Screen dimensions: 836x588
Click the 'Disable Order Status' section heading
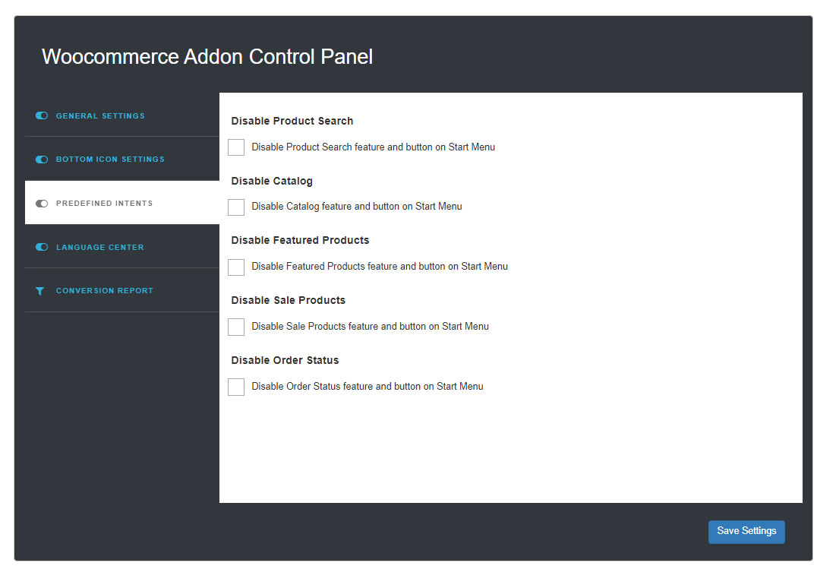tap(286, 360)
